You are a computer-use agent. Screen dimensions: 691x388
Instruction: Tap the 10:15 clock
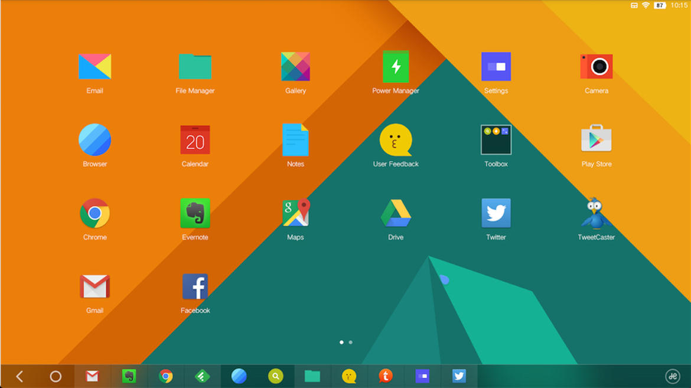679,5
